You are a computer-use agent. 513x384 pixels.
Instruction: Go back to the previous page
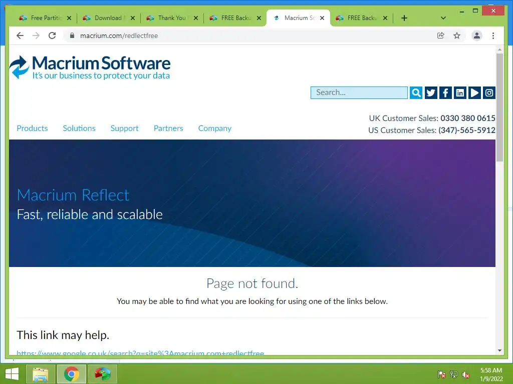20,35
